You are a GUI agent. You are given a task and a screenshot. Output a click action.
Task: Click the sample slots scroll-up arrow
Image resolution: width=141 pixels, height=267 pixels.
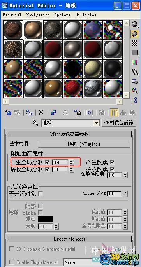tap(126, 23)
